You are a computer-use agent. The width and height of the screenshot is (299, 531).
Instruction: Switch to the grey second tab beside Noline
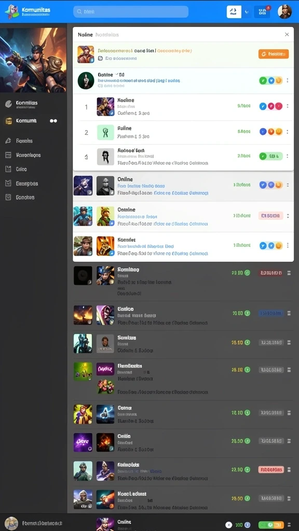point(107,35)
